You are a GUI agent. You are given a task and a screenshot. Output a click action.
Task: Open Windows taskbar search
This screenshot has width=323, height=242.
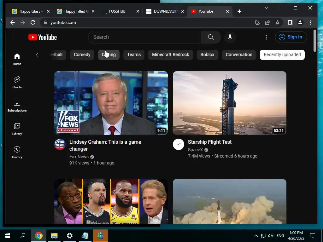23,236
